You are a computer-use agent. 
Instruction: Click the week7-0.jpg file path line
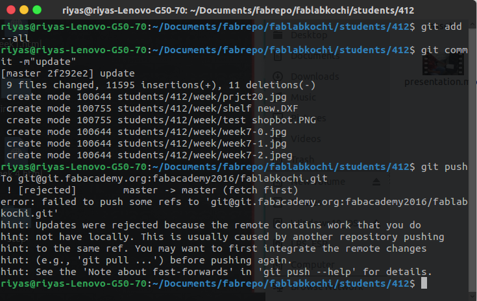click(x=146, y=132)
